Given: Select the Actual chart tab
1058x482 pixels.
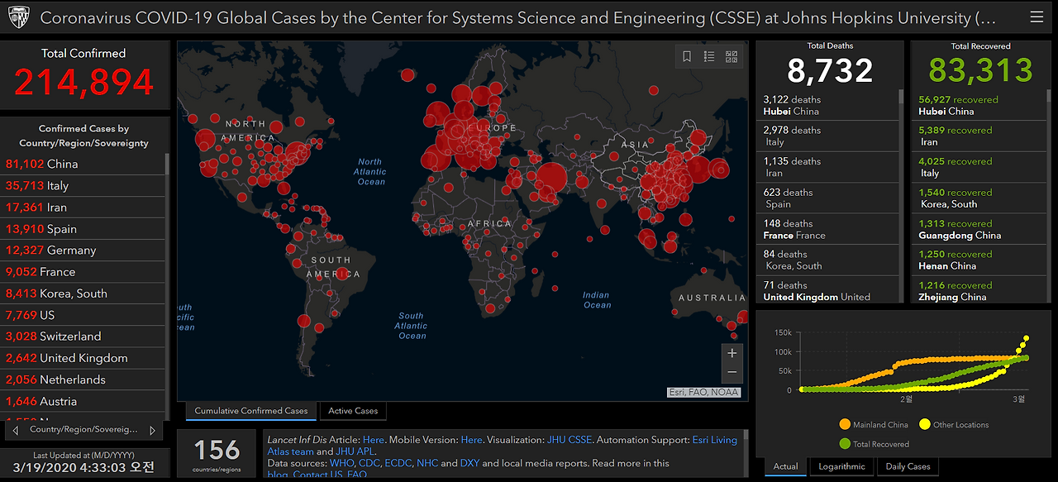Looking at the screenshot, I should click(x=785, y=466).
